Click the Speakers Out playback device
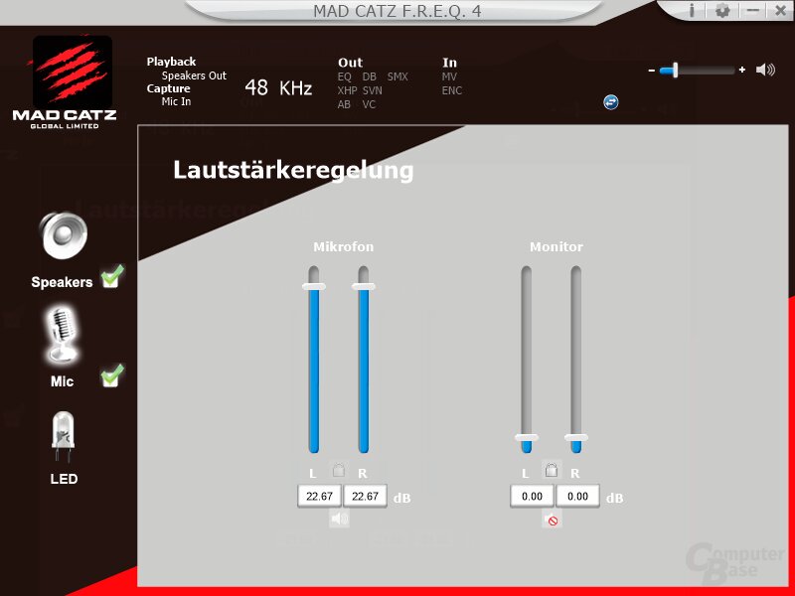The height and width of the screenshot is (596, 795). click(194, 75)
